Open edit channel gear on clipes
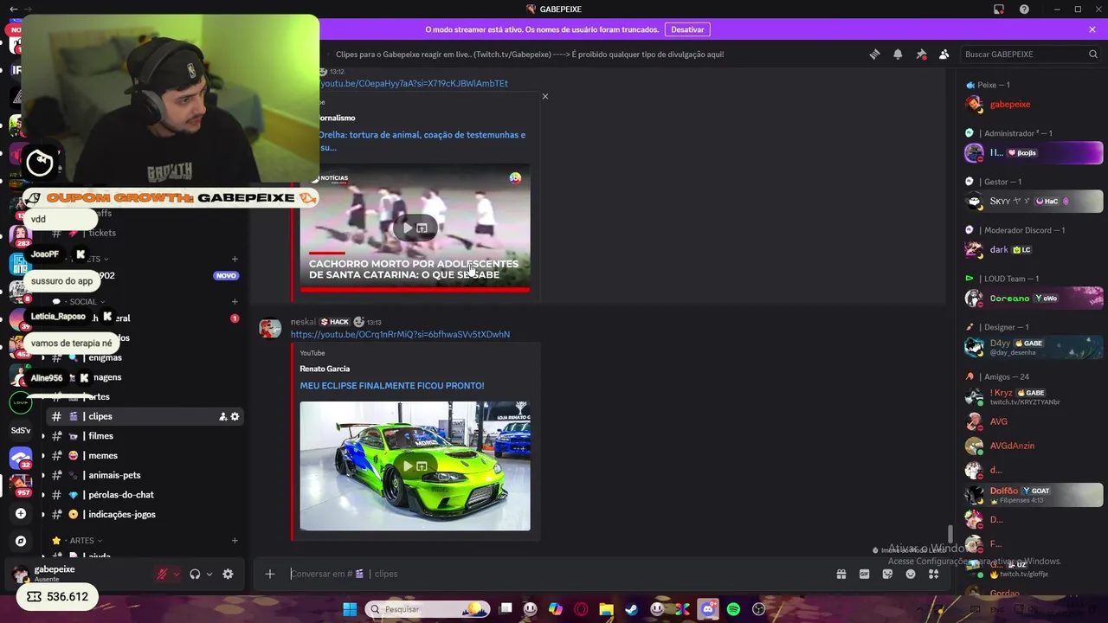 click(235, 416)
